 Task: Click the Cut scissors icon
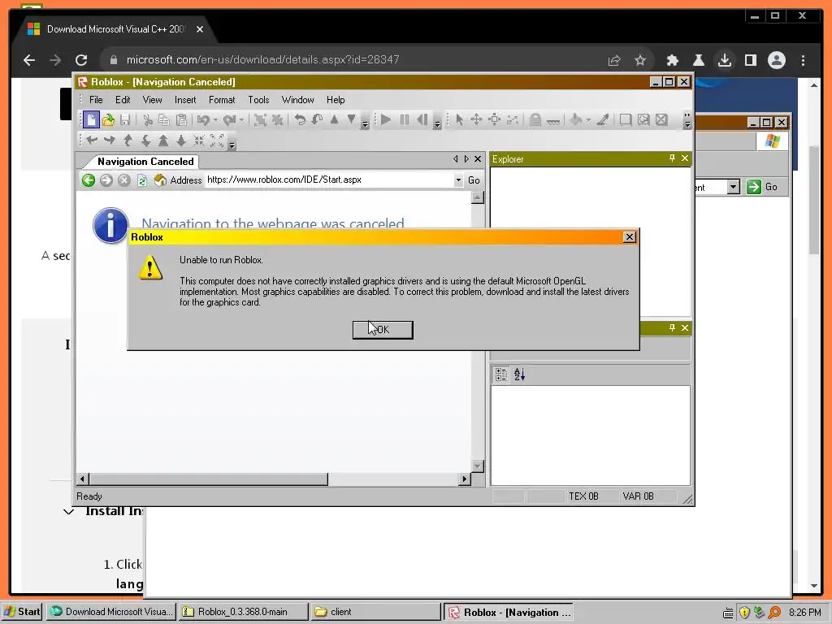click(x=148, y=120)
